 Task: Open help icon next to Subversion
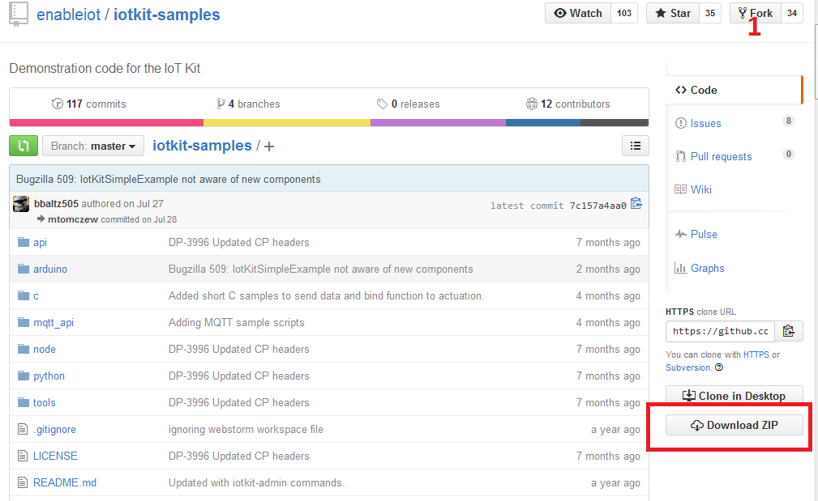point(719,367)
